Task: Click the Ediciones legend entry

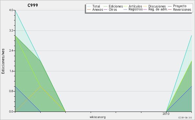Action: tap(116, 6)
